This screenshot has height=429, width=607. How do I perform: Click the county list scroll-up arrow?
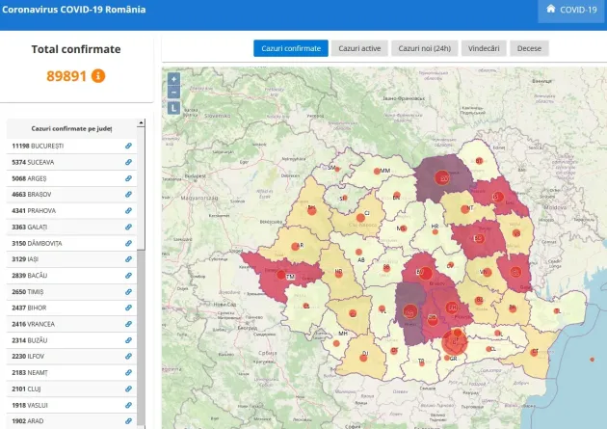tap(141, 123)
